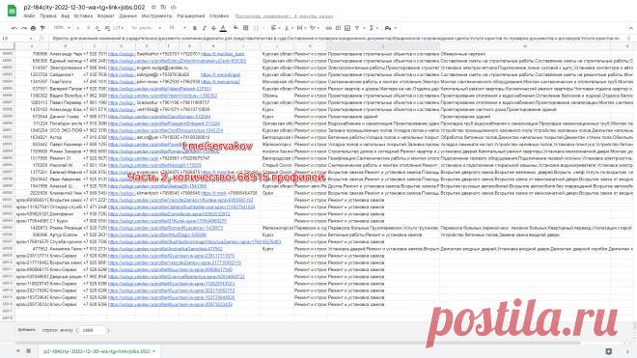Open the Данные menu
This screenshot has width=637, height=358.
(128, 15)
